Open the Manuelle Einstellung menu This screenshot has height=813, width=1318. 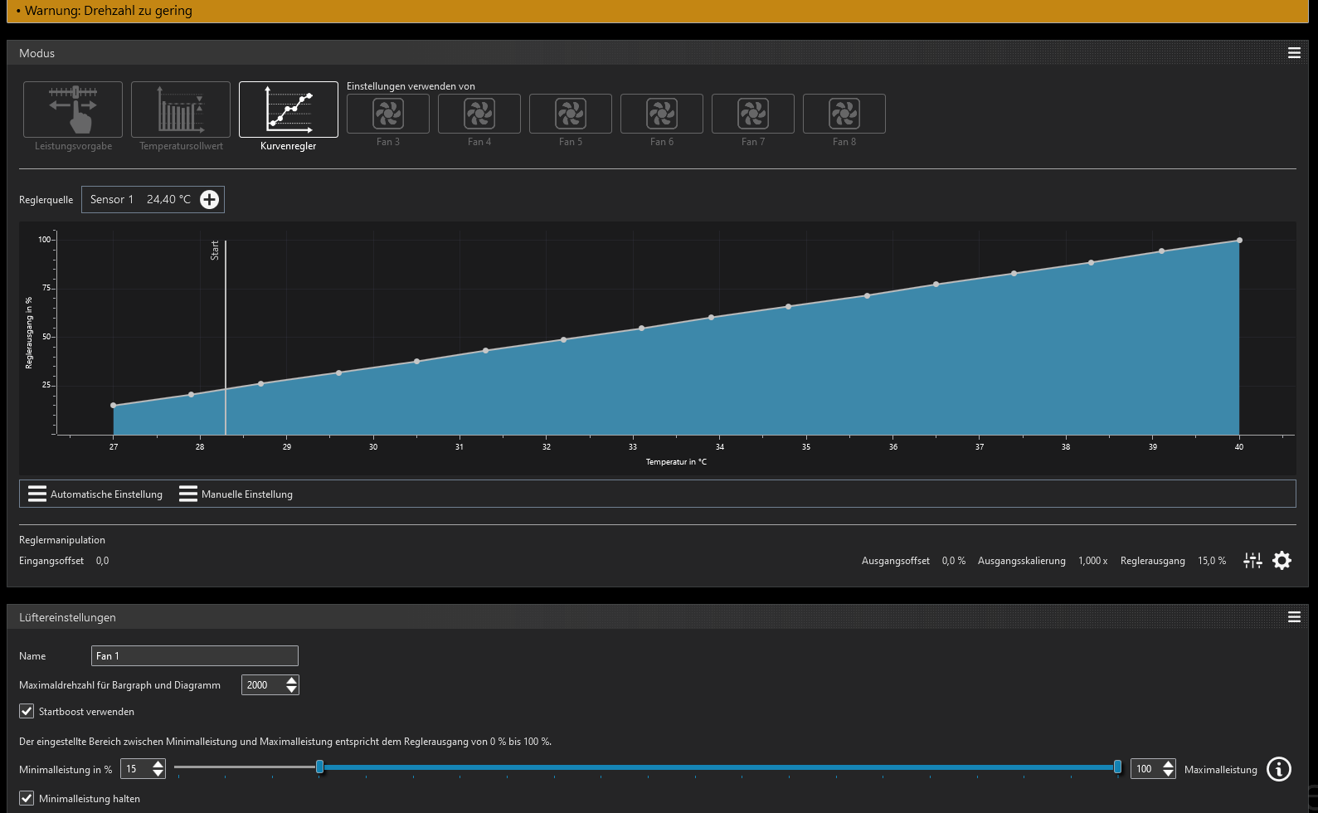point(236,494)
